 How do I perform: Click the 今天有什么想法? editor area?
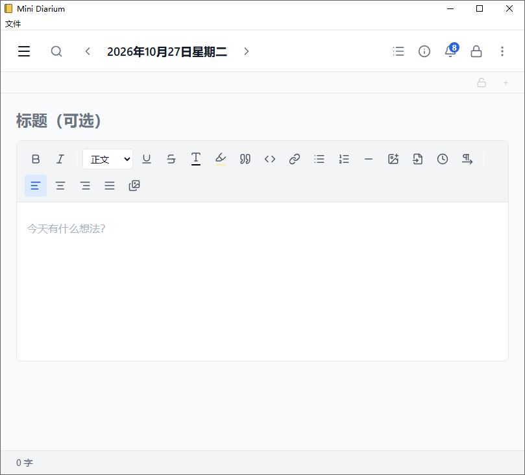262,281
